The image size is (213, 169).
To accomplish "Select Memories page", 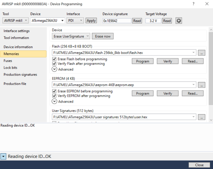I will [23, 54].
